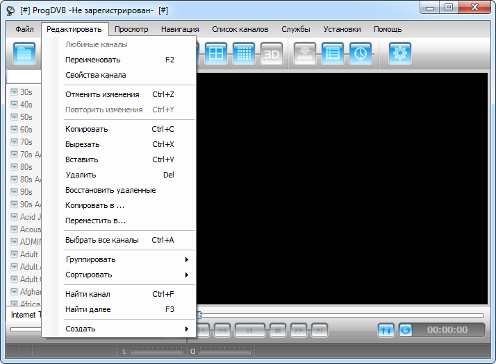Click the stop playback button
496x364 pixels.
tap(278, 330)
